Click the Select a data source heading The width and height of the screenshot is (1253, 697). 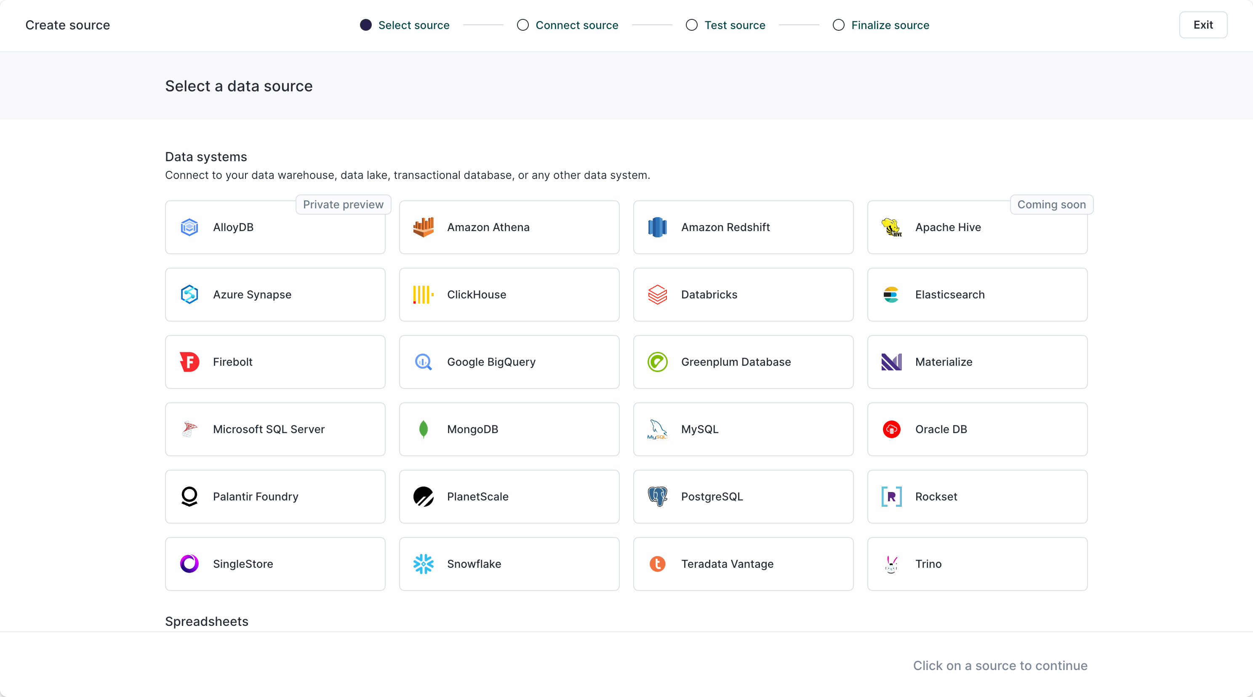pyautogui.click(x=239, y=86)
